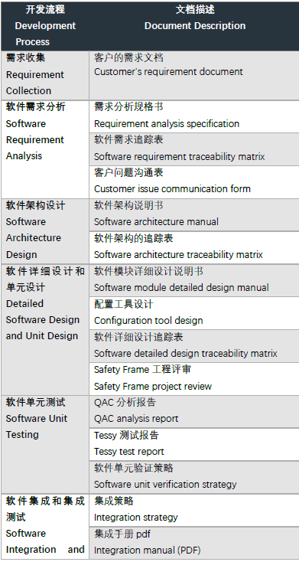This screenshot has height=562, width=299.
Task: Click 'Software unit verification strategy' text
Action: click(x=165, y=485)
